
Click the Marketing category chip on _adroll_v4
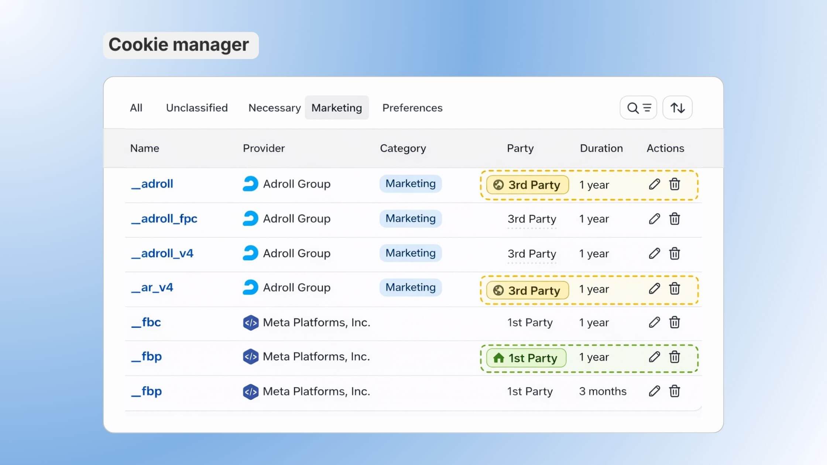410,253
